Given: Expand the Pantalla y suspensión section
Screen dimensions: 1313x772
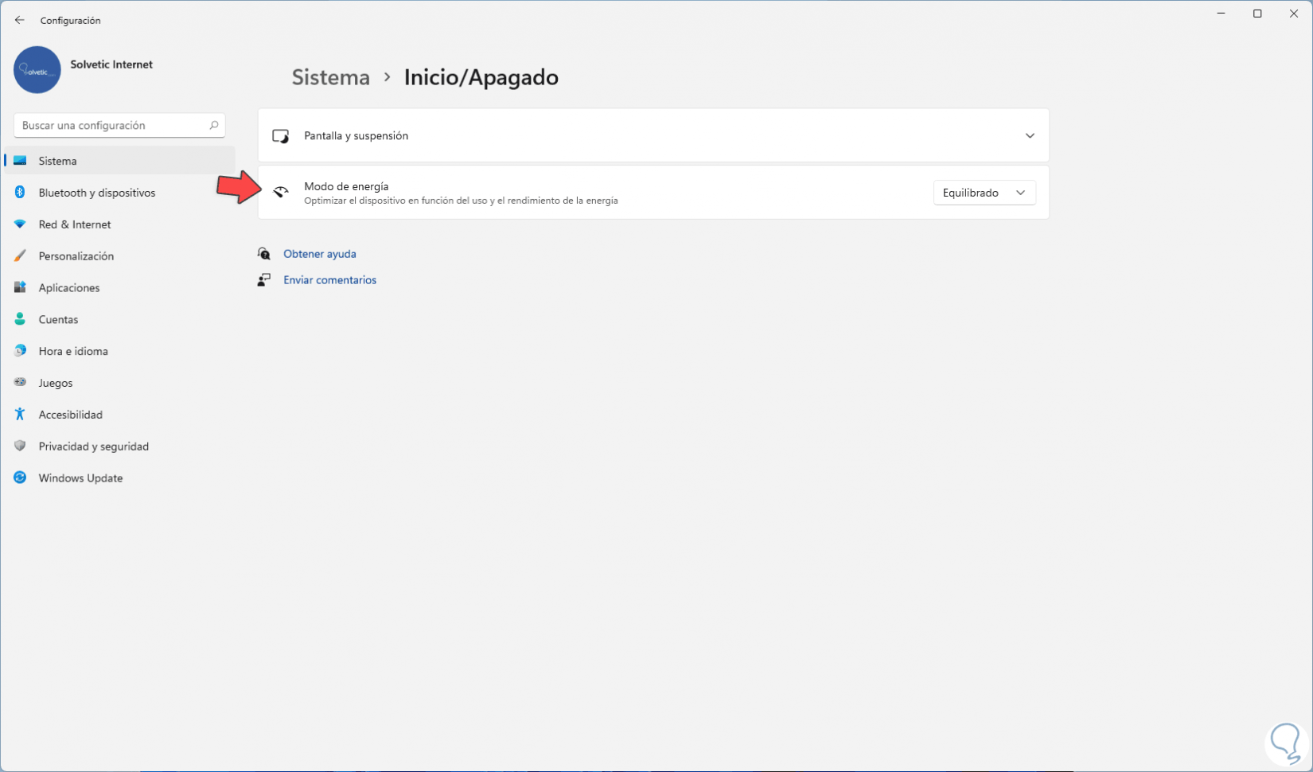Looking at the screenshot, I should (x=1030, y=136).
